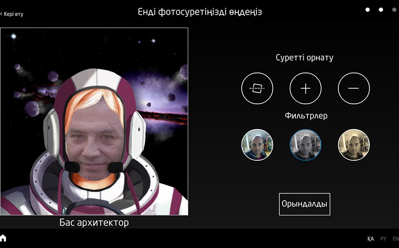The image size is (399, 248).
Task: Apply the sepia filter thumbnail
Action: (354, 145)
